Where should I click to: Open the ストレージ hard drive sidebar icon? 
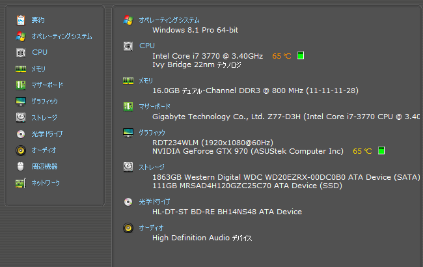(21, 118)
